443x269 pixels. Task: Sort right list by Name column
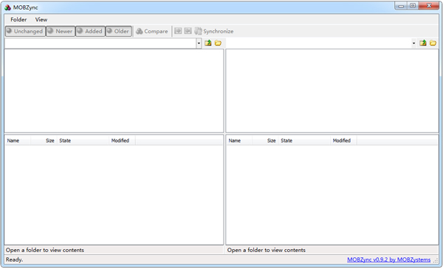(x=239, y=141)
